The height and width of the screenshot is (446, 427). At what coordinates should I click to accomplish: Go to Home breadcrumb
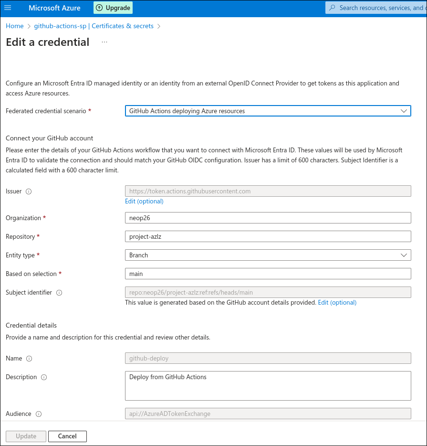coord(15,26)
